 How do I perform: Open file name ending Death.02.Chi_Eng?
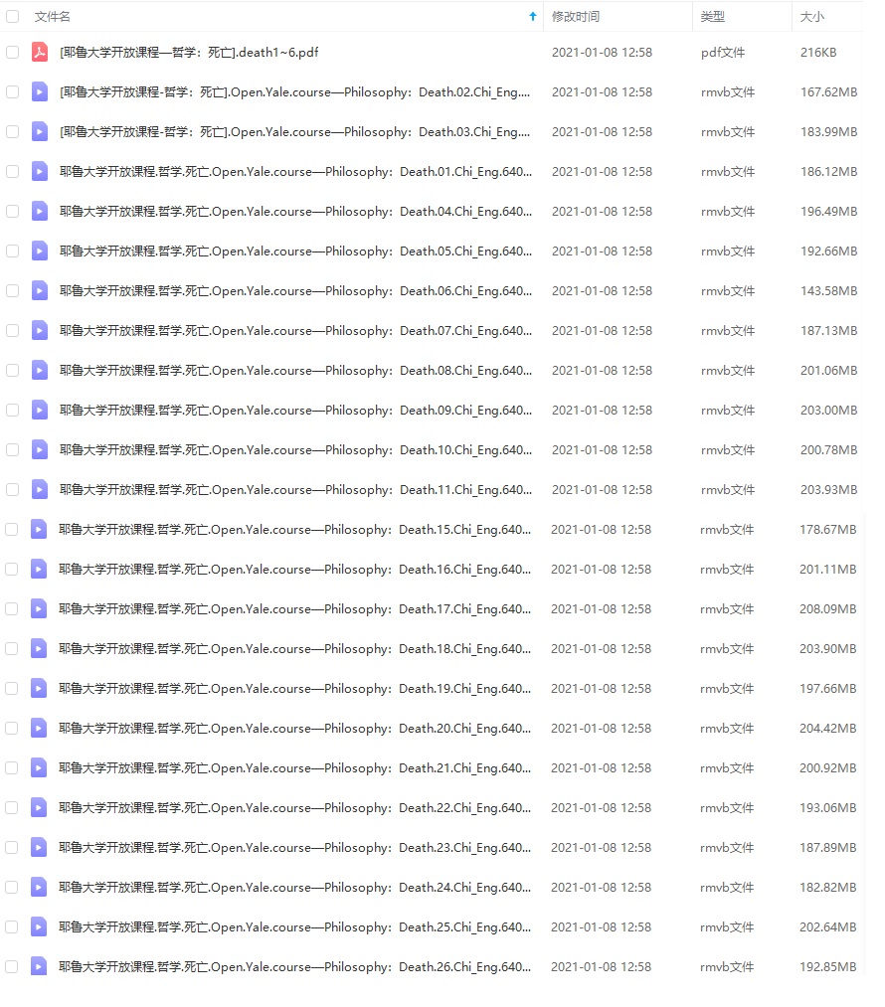coord(294,91)
